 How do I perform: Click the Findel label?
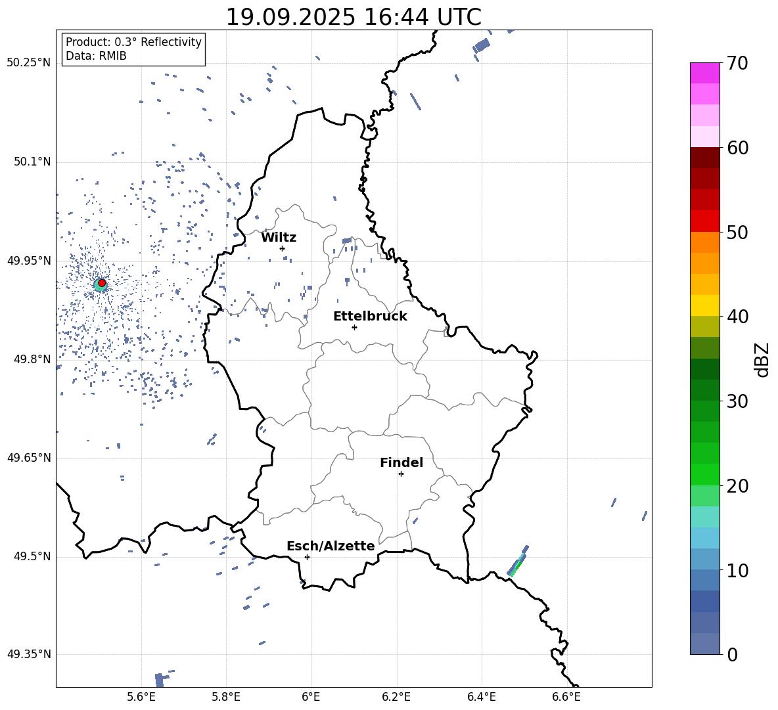point(401,462)
